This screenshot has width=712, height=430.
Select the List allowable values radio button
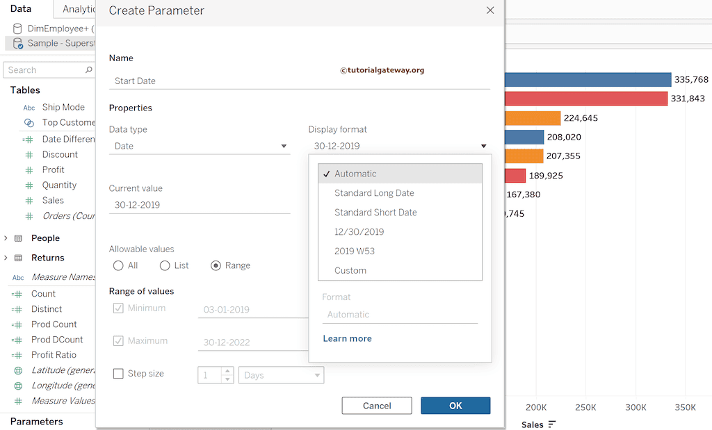coord(164,265)
